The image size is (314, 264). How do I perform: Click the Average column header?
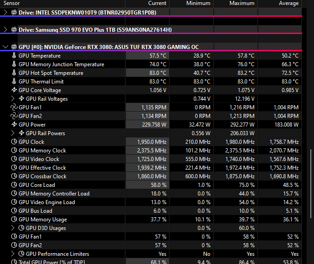point(288,3)
